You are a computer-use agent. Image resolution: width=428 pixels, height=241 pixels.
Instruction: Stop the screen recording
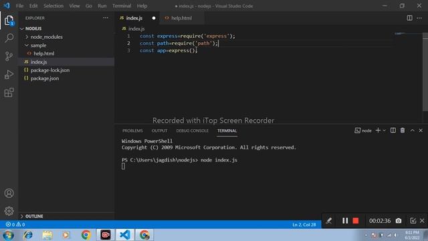pyautogui.click(x=355, y=220)
